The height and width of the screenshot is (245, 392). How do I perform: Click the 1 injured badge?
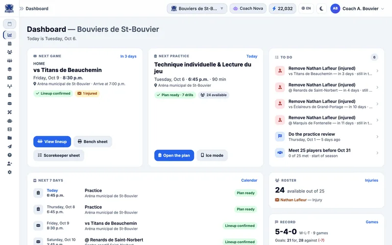point(87,94)
